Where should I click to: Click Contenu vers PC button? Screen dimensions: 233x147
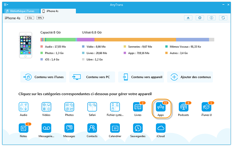92,77
